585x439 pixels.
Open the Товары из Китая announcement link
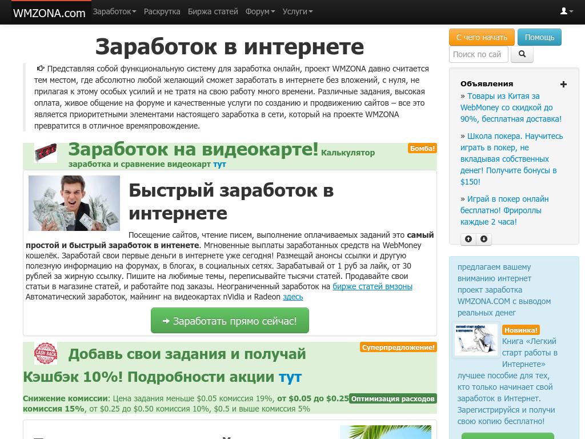pos(511,107)
